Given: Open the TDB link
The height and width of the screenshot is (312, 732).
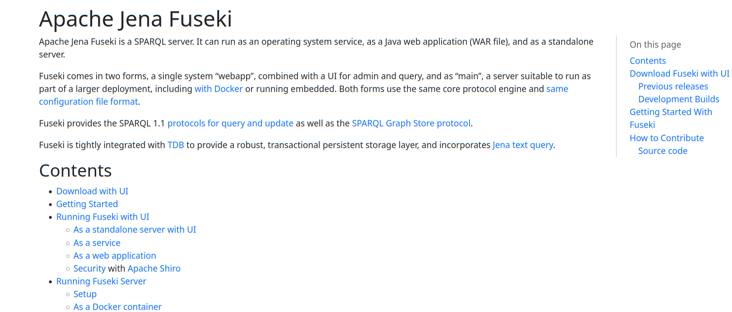Looking at the screenshot, I should 176,145.
